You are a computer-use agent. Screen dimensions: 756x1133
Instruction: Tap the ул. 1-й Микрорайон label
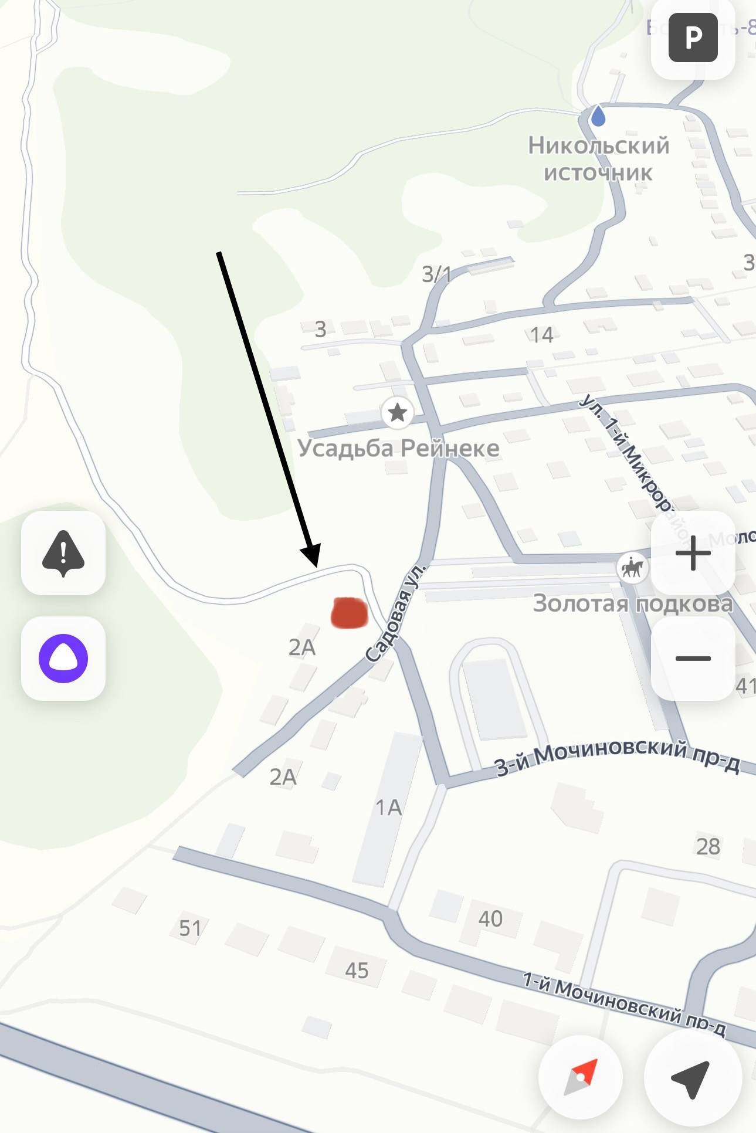(636, 468)
